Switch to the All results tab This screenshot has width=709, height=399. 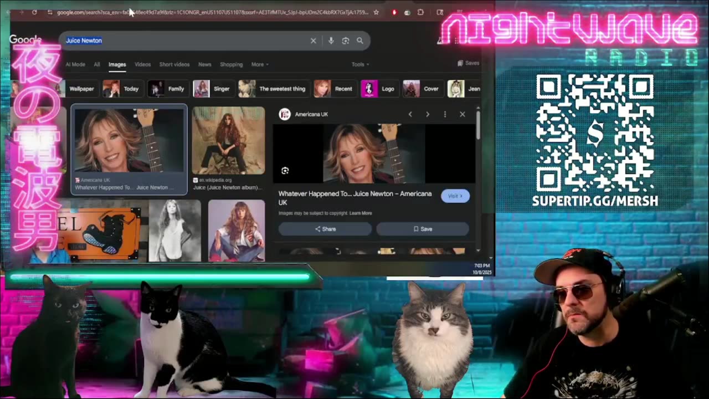point(97,64)
